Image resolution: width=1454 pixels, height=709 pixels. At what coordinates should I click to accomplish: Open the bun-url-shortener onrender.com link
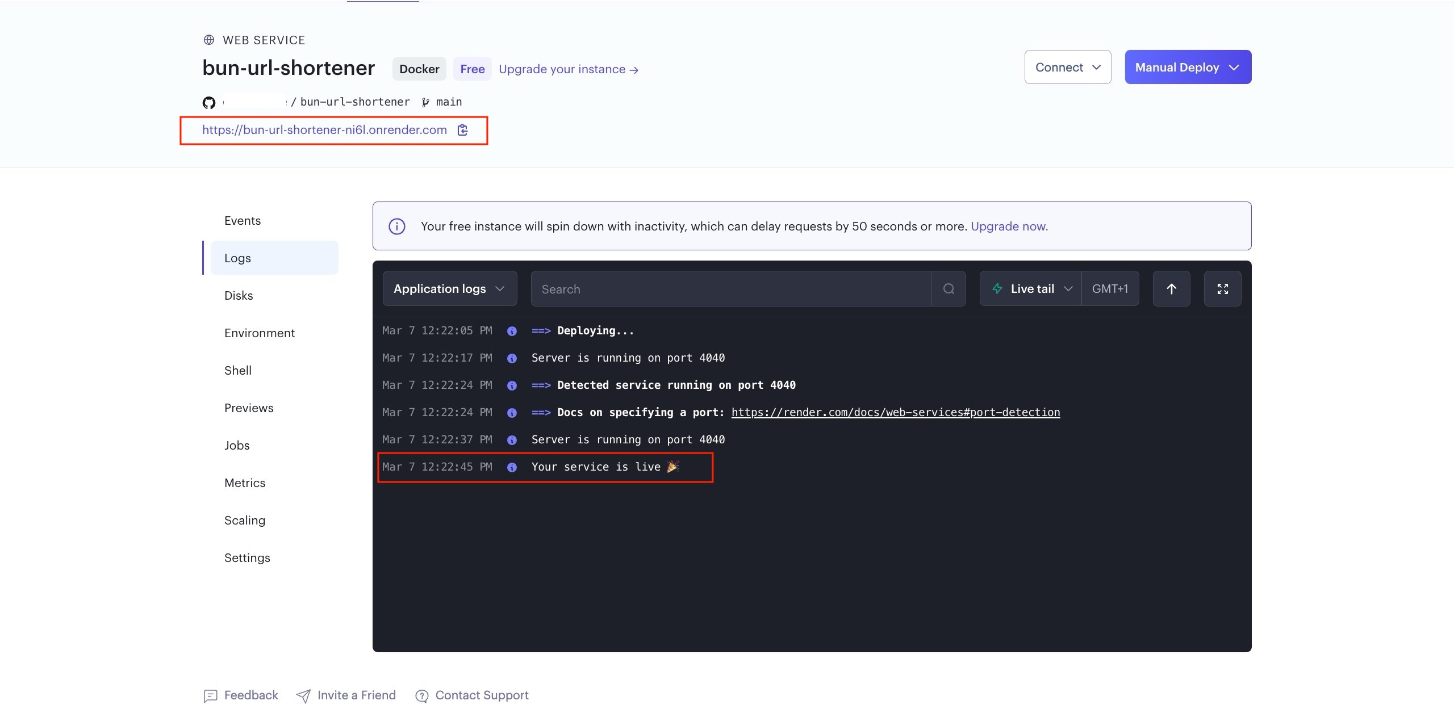click(324, 130)
